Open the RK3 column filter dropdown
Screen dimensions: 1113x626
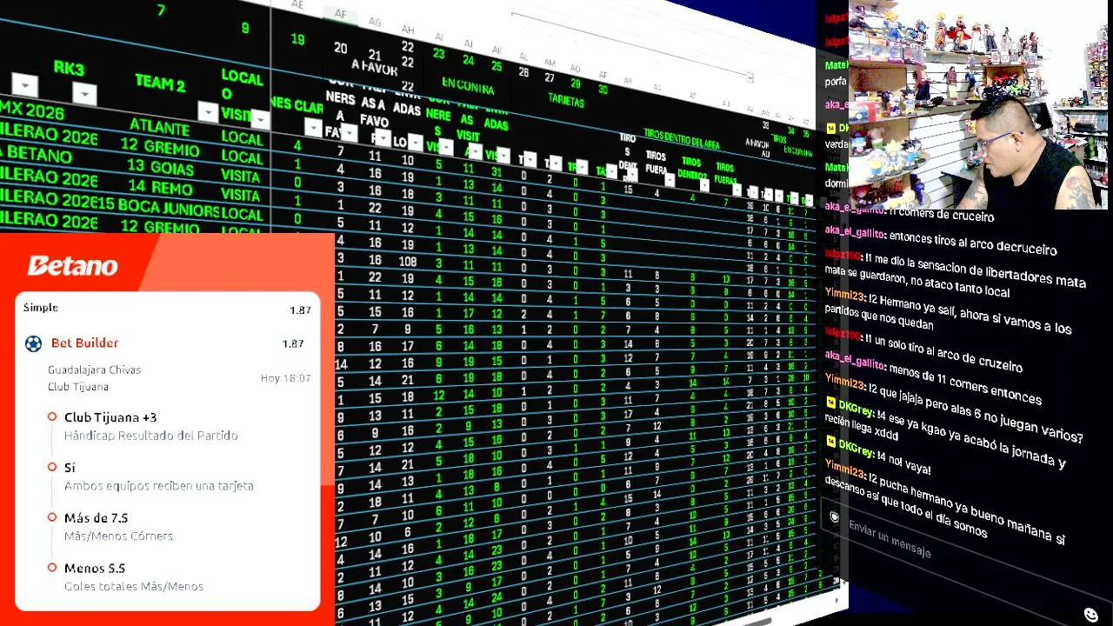pos(84,93)
